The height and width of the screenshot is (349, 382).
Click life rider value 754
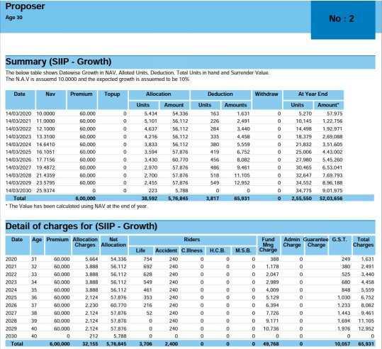click(148, 259)
